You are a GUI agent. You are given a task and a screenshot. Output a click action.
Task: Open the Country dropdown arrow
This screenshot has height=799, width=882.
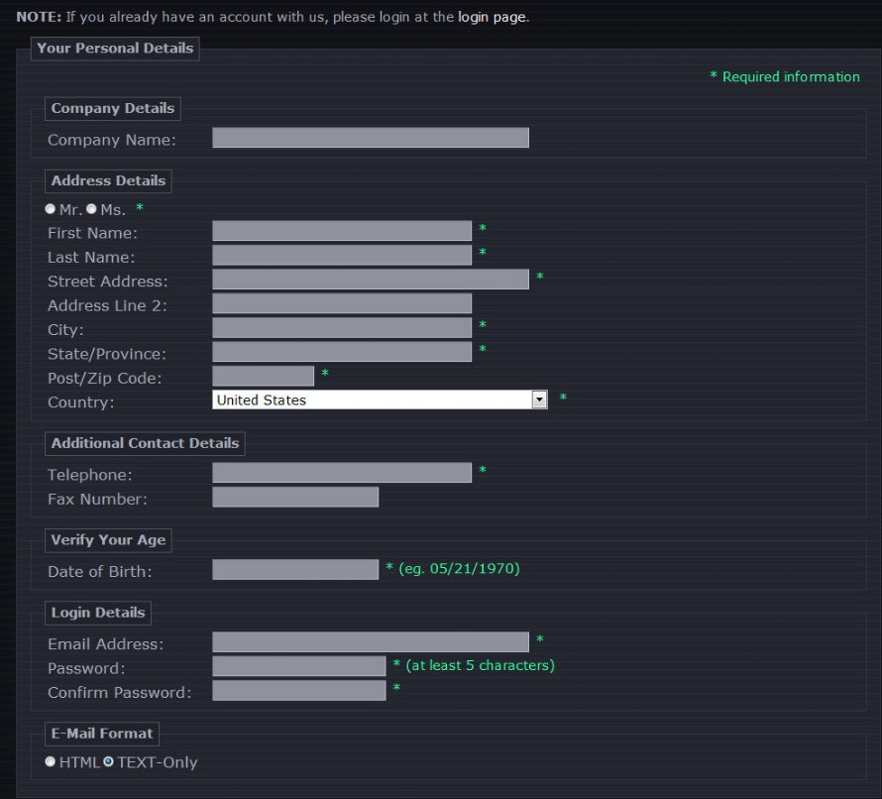pyautogui.click(x=539, y=399)
